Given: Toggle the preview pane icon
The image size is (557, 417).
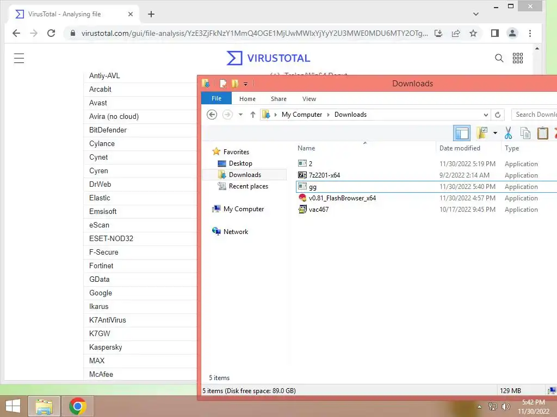Looking at the screenshot, I should pos(462,134).
